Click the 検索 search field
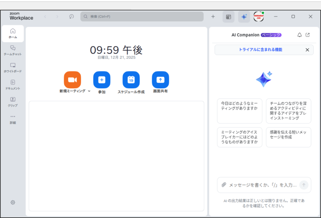 (x=142, y=16)
